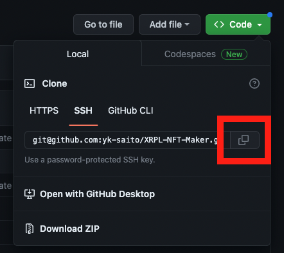Switch to the Codespaces tab
The height and width of the screenshot is (253, 284).
tap(206, 54)
